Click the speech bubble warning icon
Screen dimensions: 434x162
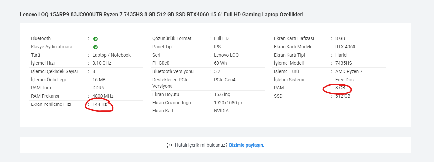pos(169,145)
